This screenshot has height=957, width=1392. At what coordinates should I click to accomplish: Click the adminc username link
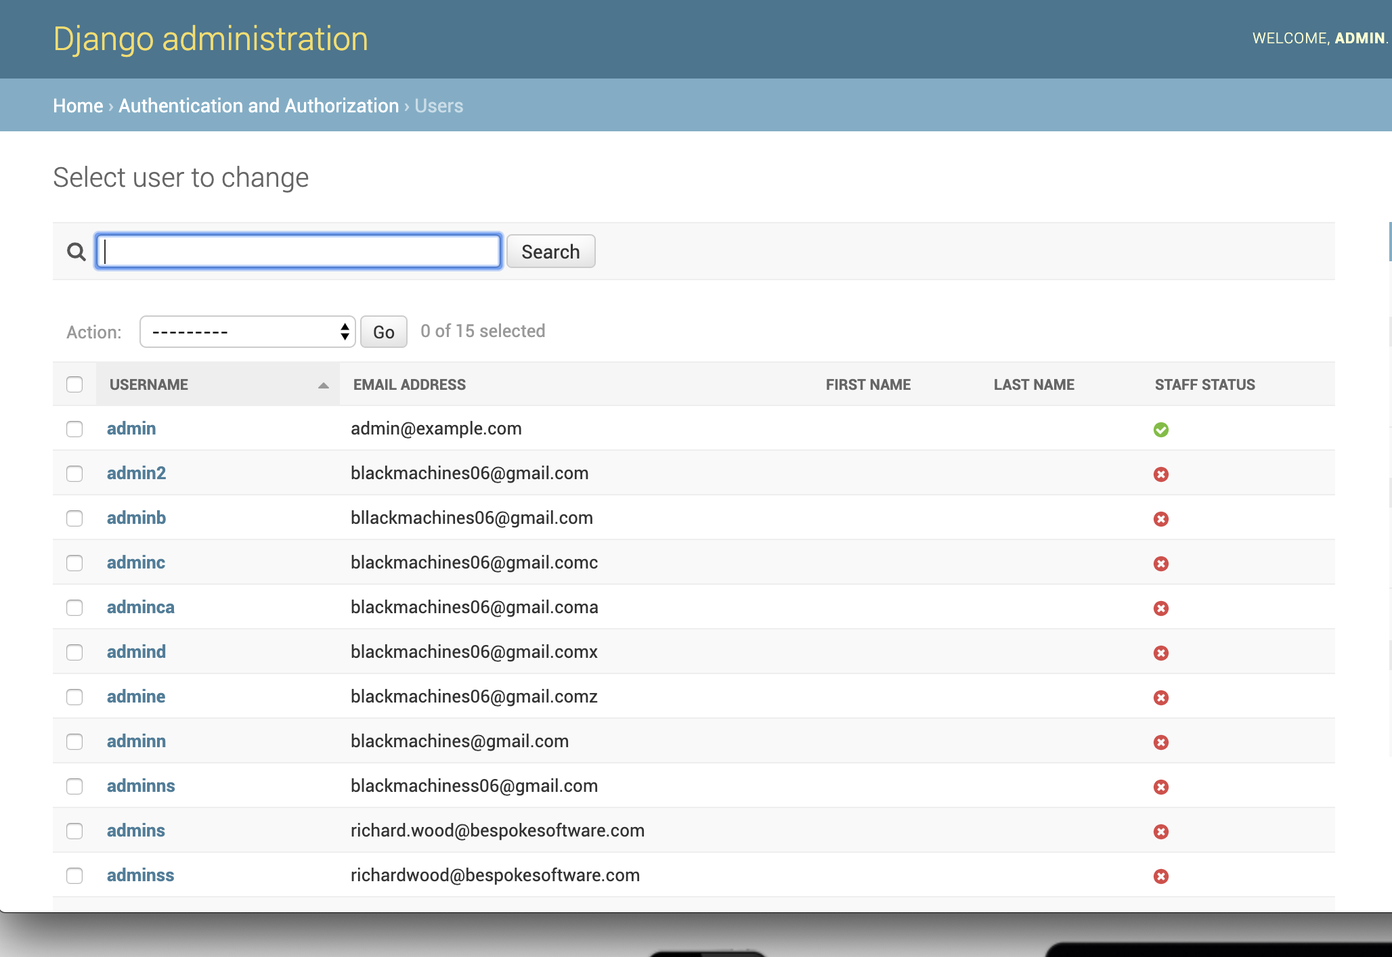135,562
